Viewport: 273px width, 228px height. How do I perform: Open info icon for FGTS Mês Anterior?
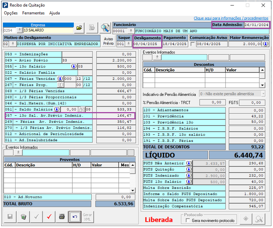[189, 163]
